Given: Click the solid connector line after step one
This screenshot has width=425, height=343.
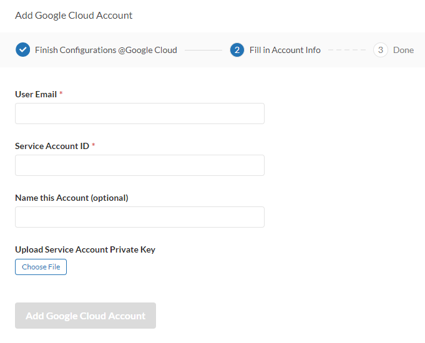Looking at the screenshot, I should tap(203, 50).
